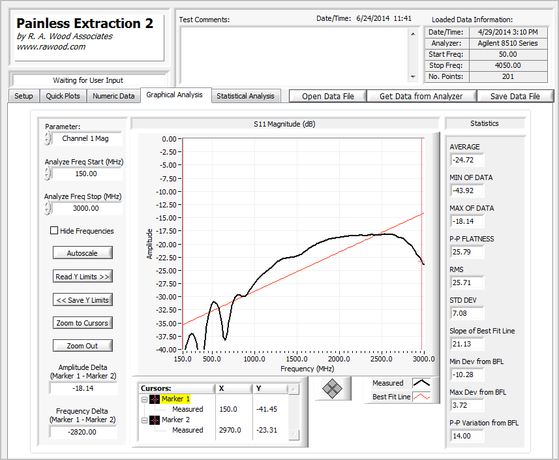Click P-P Variation from BFL value 14.00
The width and height of the screenshot is (559, 460).
pos(467,436)
